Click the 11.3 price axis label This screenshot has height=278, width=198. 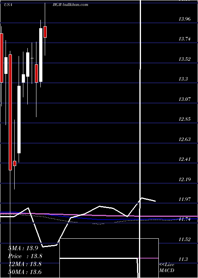(x=183, y=259)
